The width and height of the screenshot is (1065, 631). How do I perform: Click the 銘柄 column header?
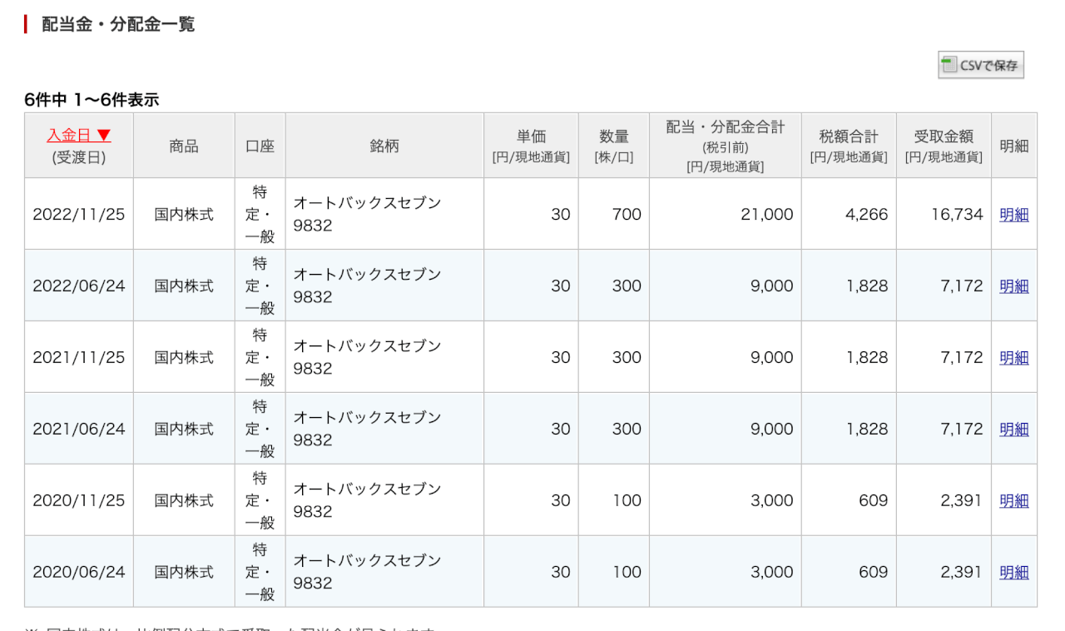pyautogui.click(x=384, y=146)
